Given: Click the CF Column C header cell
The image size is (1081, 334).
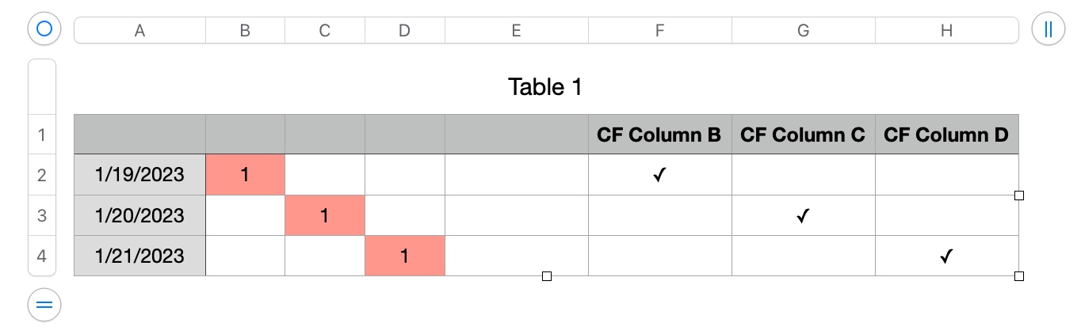Looking at the screenshot, I should 803,135.
